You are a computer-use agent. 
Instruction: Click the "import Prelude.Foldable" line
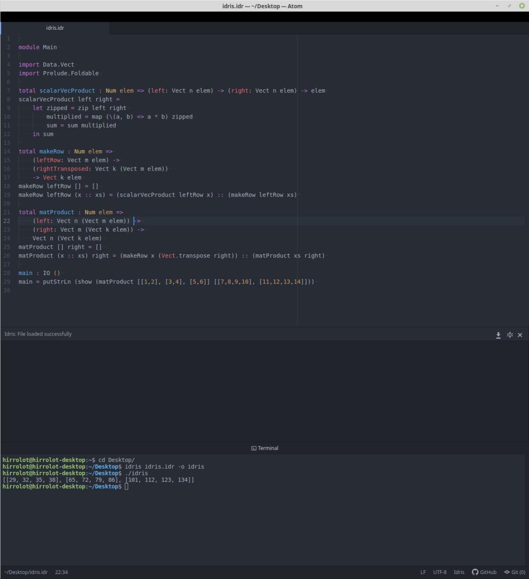[x=58, y=73]
